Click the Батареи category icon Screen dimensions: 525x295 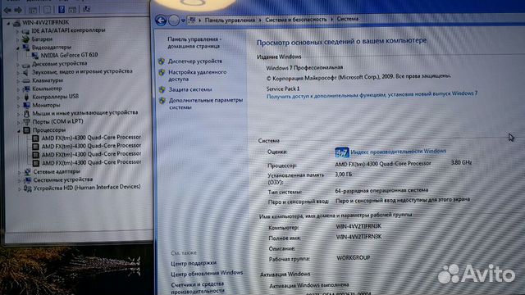click(x=25, y=39)
